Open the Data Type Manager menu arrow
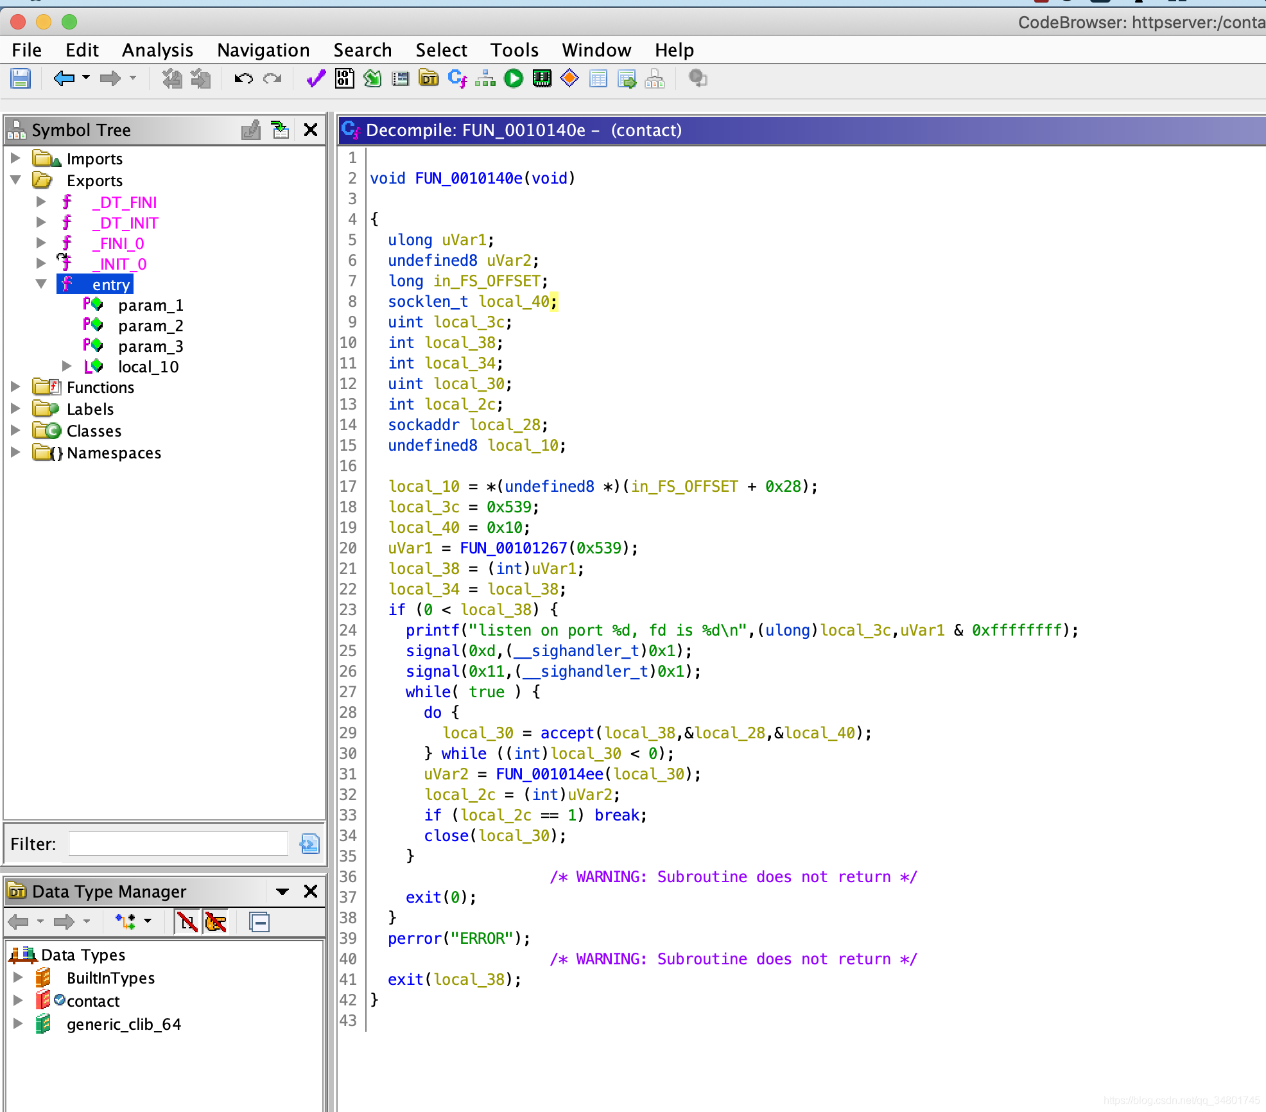Image resolution: width=1266 pixels, height=1112 pixels. coord(282,891)
